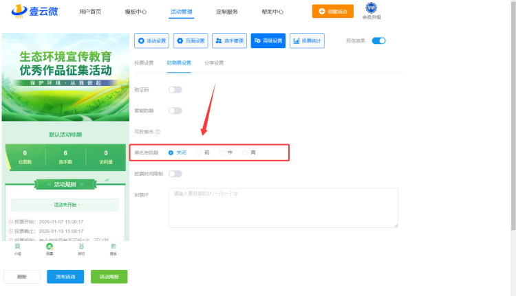
Task: Open 投票统计 chart button
Action: click(307, 41)
